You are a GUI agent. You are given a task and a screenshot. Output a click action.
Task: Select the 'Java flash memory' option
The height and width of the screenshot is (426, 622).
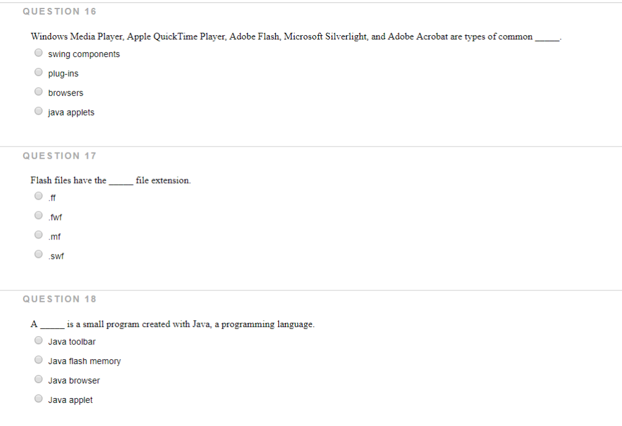tap(38, 359)
